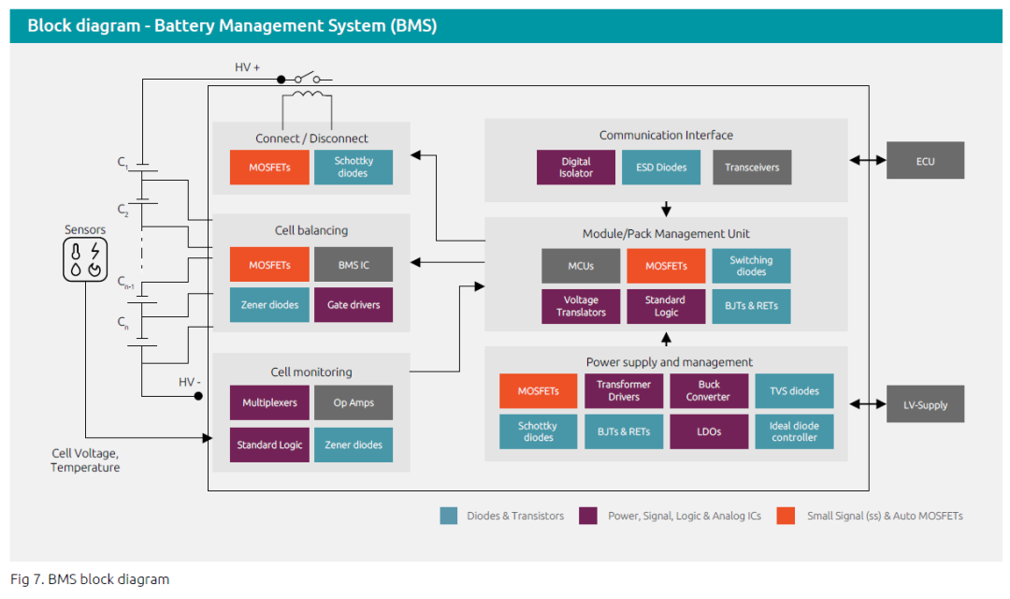This screenshot has height=599, width=1010.
Task: Select the Voltage Translators block
Action: [581, 306]
